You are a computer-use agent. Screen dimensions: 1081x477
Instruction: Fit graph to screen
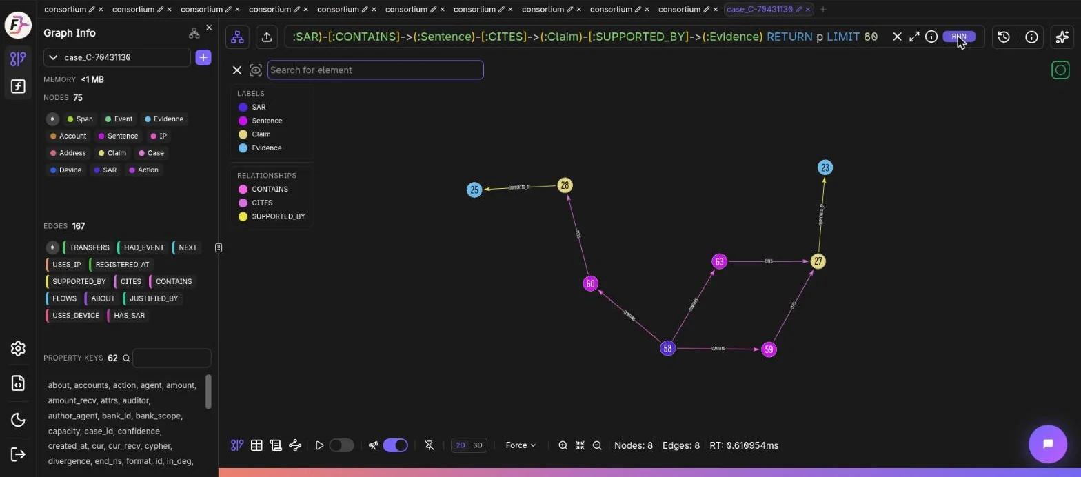click(x=580, y=445)
